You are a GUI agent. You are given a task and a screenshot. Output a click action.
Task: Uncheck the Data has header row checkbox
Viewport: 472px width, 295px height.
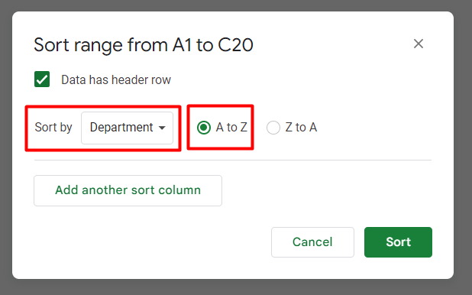pyautogui.click(x=42, y=79)
